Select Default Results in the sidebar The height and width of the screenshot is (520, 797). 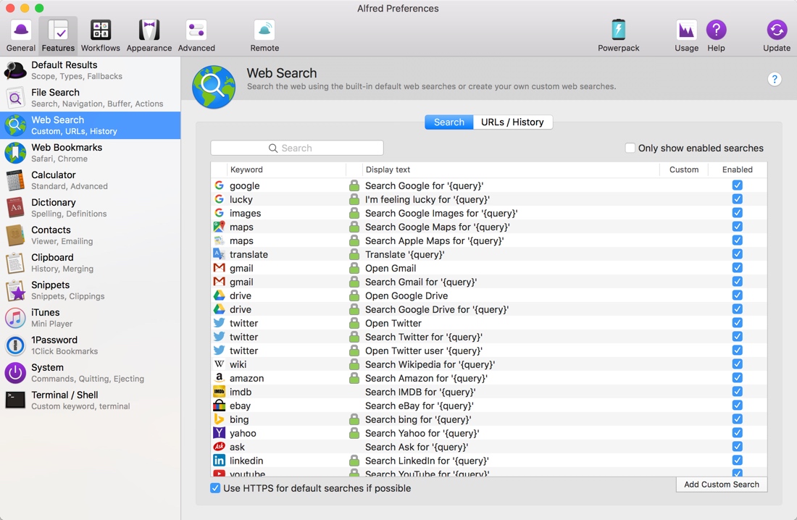[x=91, y=70]
